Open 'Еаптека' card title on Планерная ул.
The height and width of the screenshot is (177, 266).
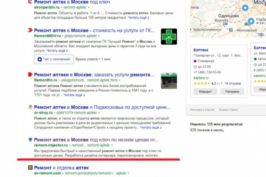tap(201, 50)
